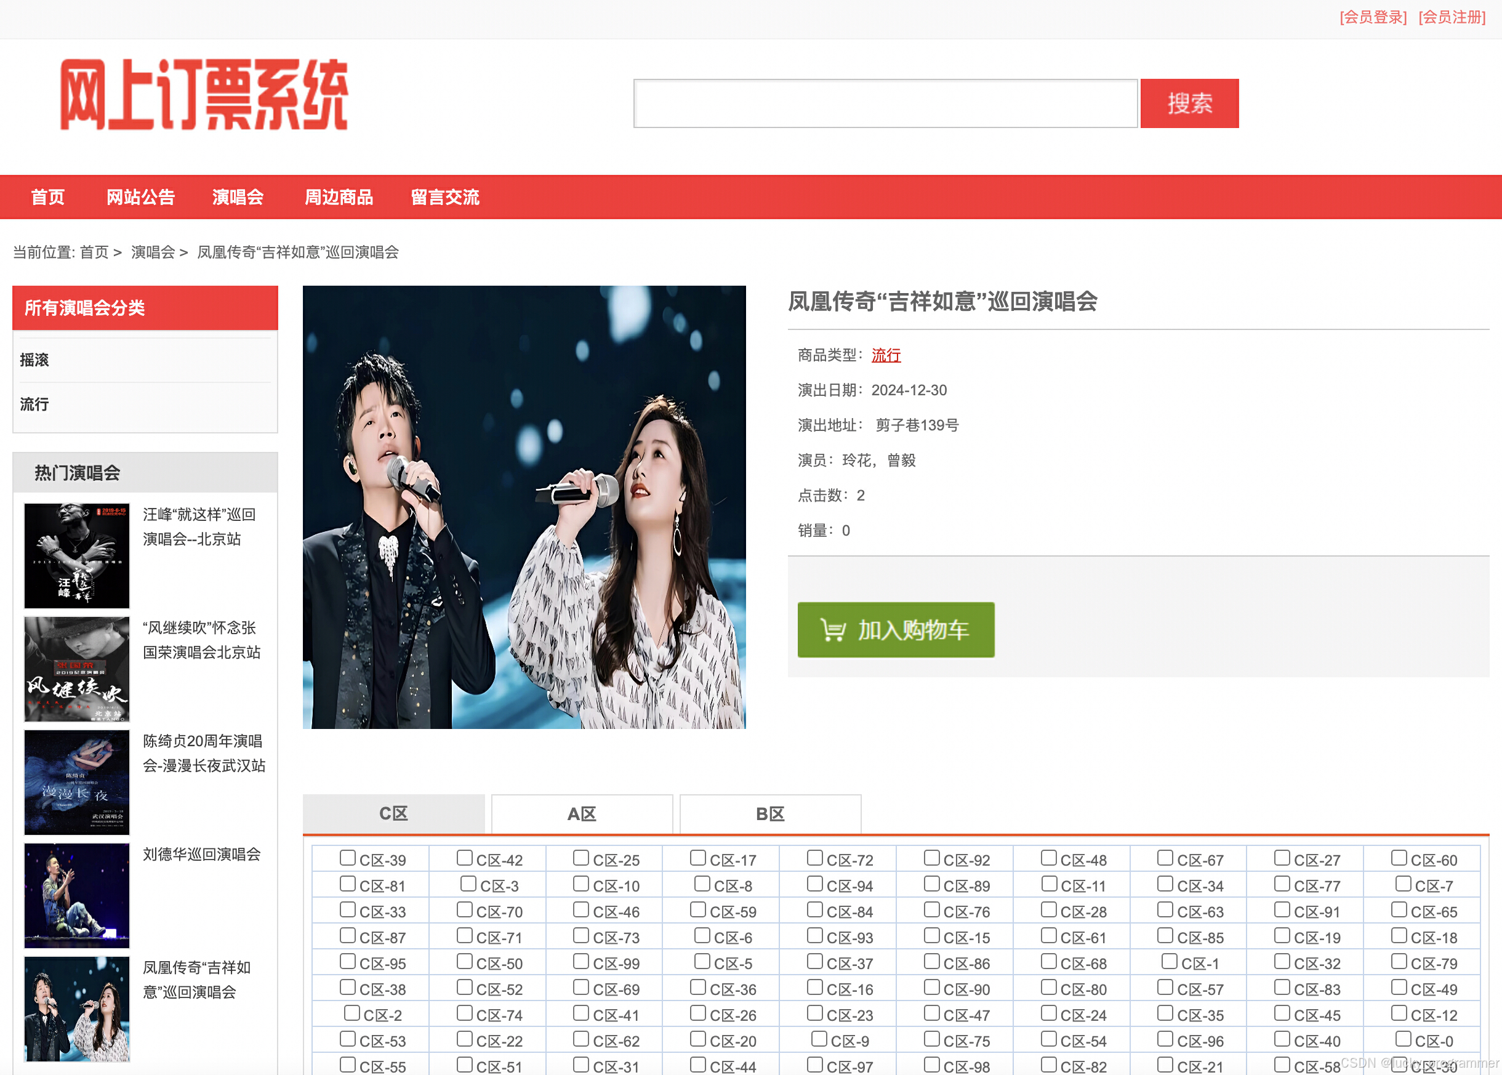Viewport: 1502px width, 1075px height.
Task: Open 演唱会 in the navigation bar
Action: coord(238,197)
